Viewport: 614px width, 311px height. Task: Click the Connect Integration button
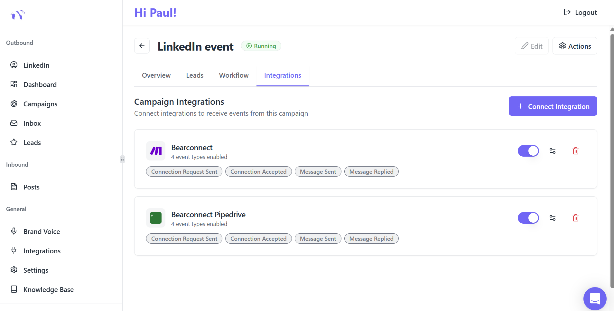(553, 106)
